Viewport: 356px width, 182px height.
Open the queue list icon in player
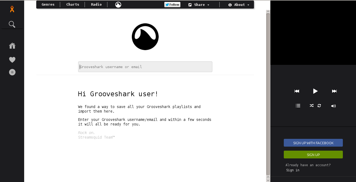click(x=298, y=106)
